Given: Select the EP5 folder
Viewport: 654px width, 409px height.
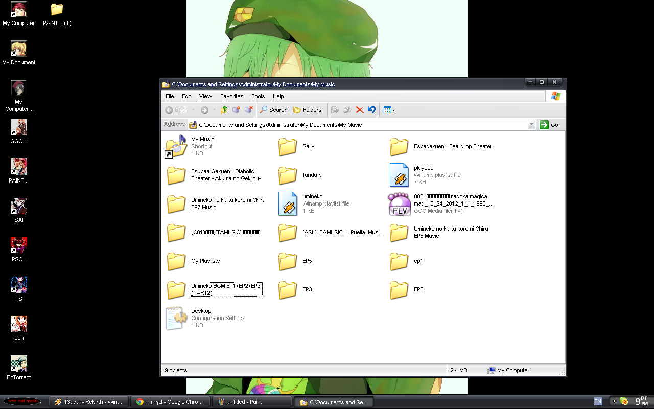Looking at the screenshot, I should 288,261.
